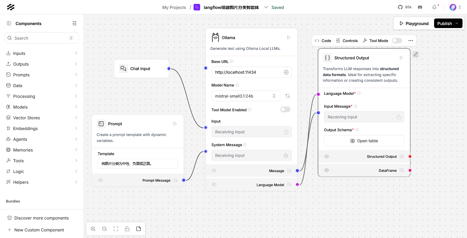Expand the Vector Stores category
Viewport: 467px width, 238px height.
tap(42, 118)
